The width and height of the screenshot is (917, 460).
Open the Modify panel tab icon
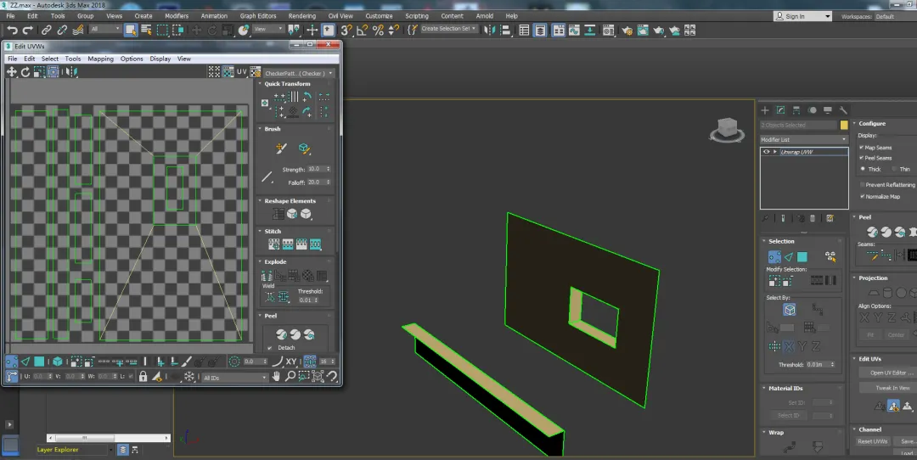[x=780, y=110]
